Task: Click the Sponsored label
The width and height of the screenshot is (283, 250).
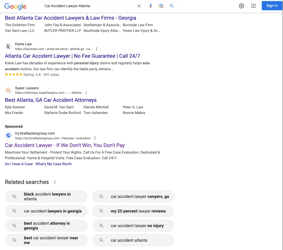Action: (14, 126)
